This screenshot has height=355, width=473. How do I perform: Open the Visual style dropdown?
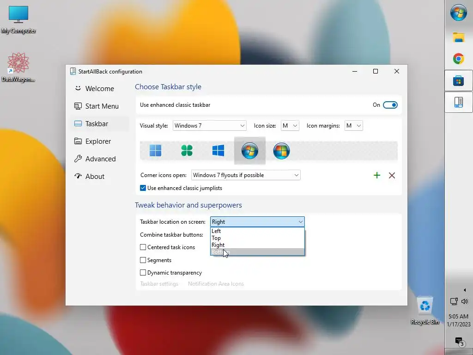(x=209, y=126)
